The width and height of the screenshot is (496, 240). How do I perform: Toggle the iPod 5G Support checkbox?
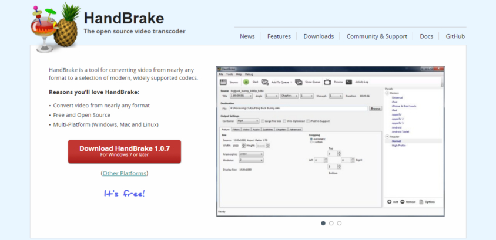pyautogui.click(x=308, y=121)
